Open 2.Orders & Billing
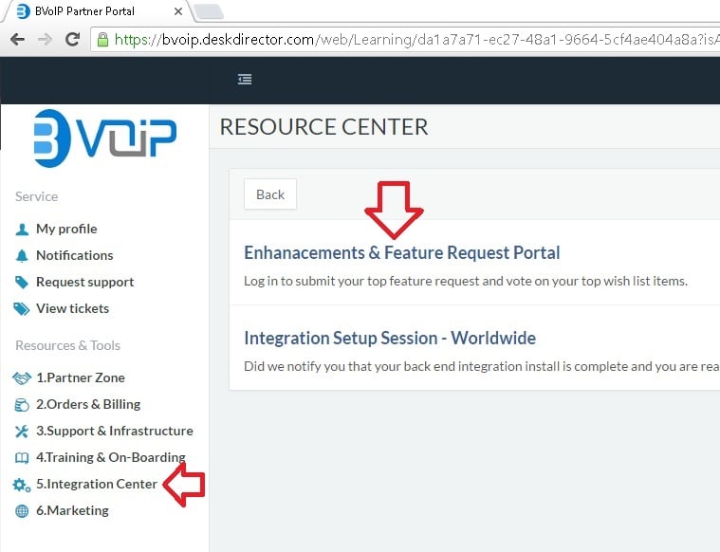Screen dimensions: 720x552 point(88,404)
